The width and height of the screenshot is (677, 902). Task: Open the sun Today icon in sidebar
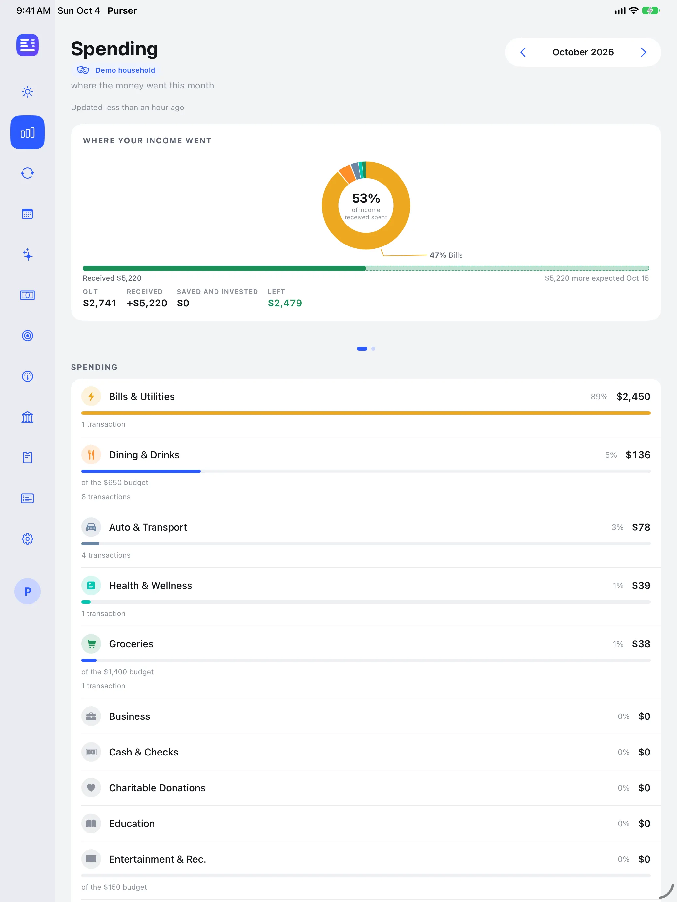[x=27, y=92]
